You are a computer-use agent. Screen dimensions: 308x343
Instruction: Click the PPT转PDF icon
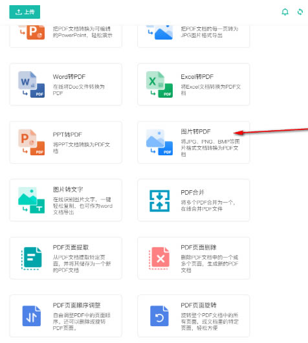click(32, 142)
